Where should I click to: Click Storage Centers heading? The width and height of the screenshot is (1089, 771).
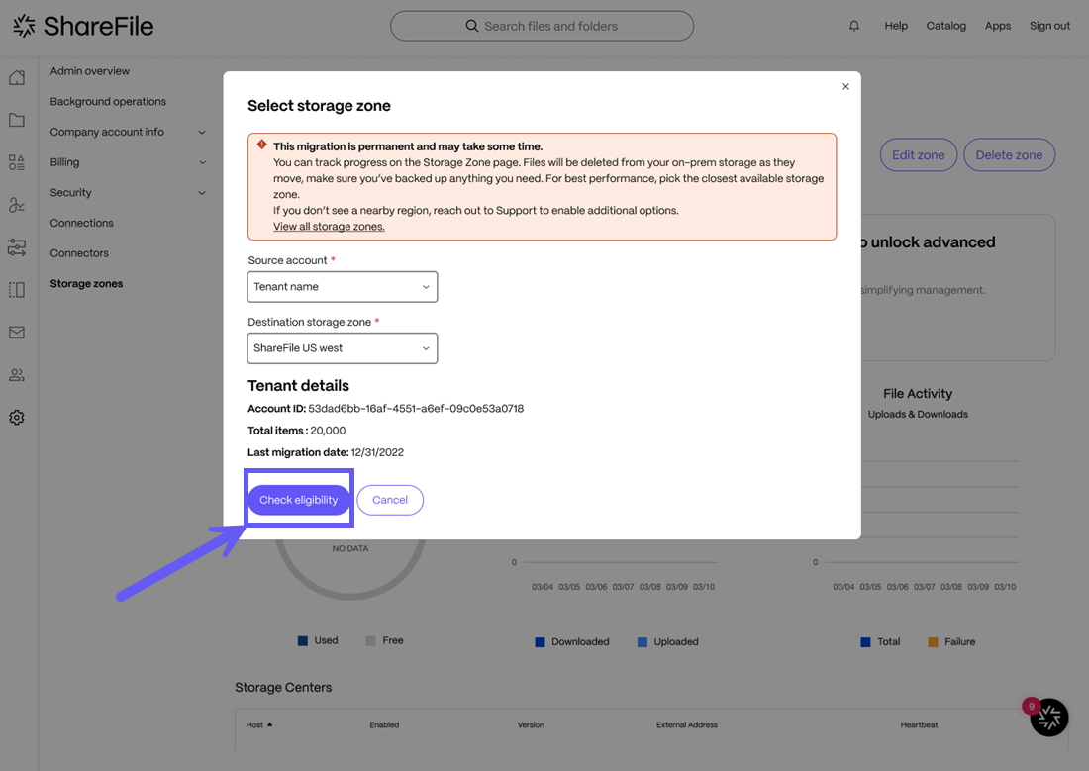coord(283,687)
